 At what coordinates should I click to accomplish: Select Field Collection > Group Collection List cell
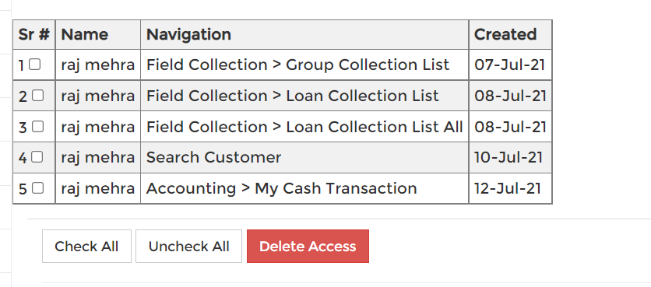(304, 65)
